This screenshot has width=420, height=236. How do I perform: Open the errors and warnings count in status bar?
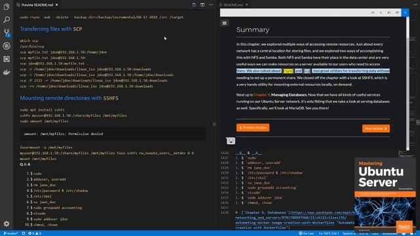[35, 233]
